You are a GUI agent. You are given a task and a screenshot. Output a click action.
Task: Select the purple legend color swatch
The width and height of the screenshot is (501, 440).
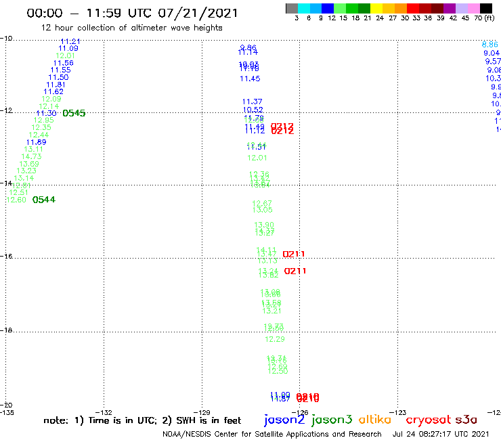pyautogui.click(x=450, y=8)
